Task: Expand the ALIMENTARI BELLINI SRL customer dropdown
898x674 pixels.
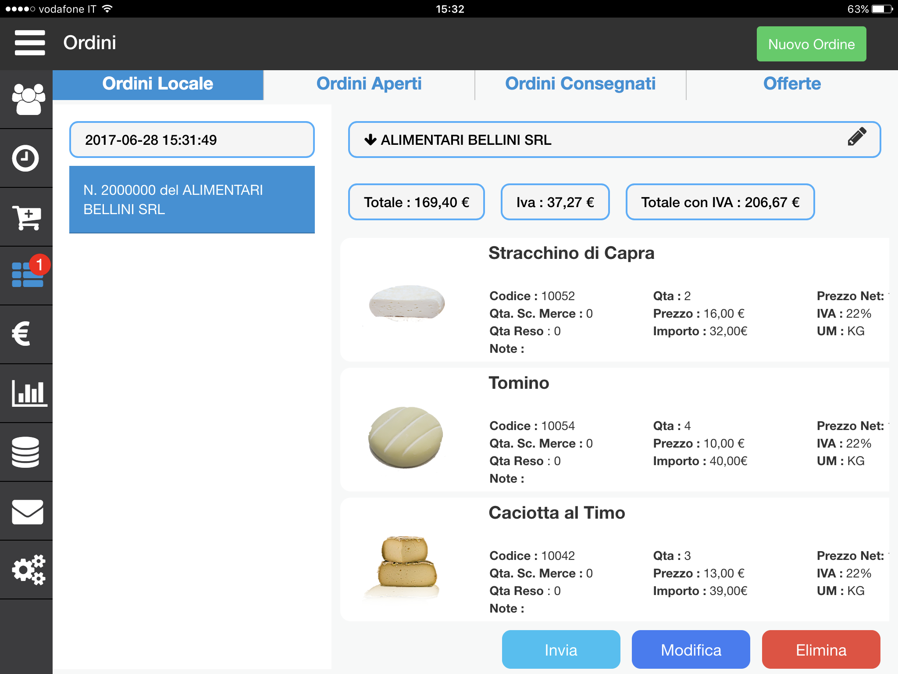Action: click(614, 140)
